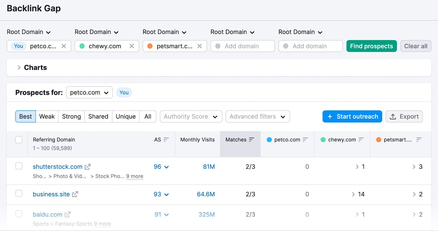Switch to the Weak prospects tab

[x=47, y=117]
